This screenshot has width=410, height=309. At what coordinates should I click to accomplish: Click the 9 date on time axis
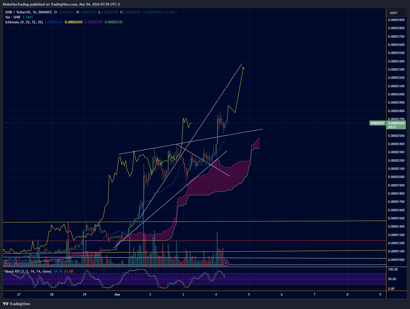coord(380,294)
